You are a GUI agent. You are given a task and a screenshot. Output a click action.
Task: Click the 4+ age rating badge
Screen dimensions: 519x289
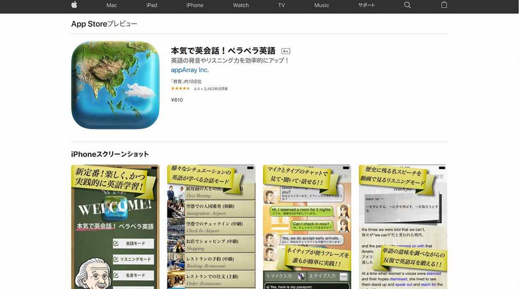(x=285, y=51)
